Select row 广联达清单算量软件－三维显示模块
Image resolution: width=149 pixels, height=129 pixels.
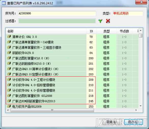[x=72, y=48]
